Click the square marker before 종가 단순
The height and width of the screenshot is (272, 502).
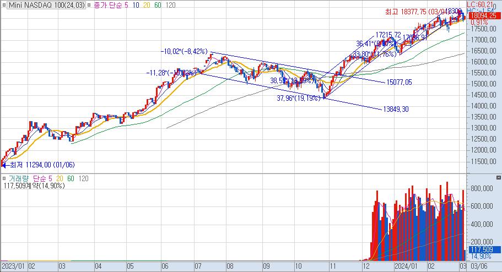90,5
